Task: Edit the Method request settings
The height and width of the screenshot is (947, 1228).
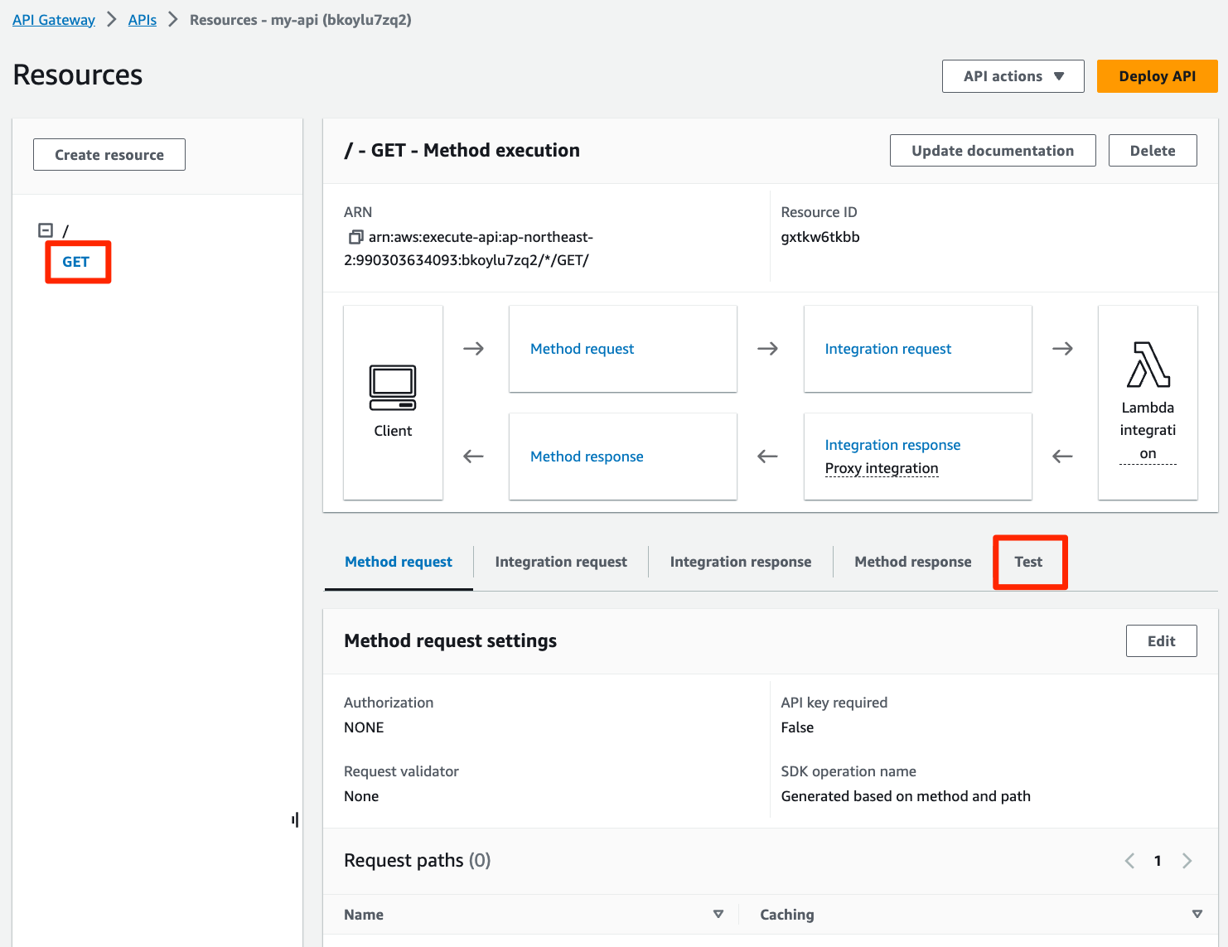Action: pos(1161,641)
